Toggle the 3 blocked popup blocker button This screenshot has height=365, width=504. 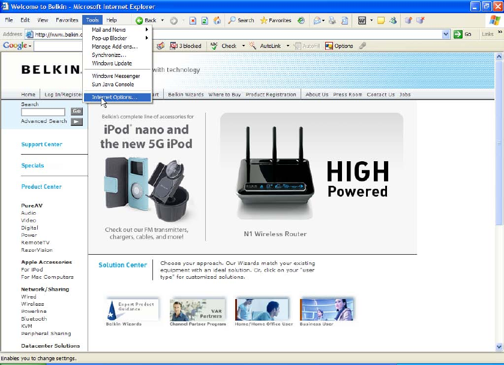[185, 46]
